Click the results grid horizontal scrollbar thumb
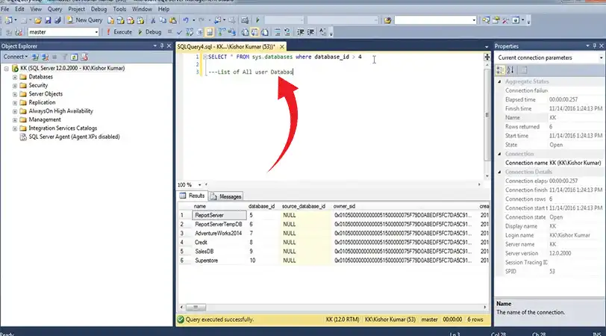The height and width of the screenshot is (336, 606). pyautogui.click(x=196, y=308)
